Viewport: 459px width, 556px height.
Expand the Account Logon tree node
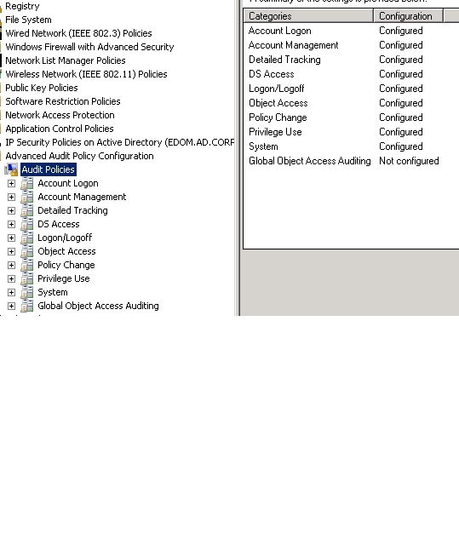coord(11,183)
